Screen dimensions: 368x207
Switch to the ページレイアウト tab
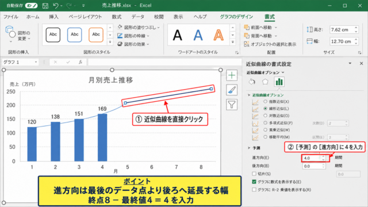tap(85, 17)
